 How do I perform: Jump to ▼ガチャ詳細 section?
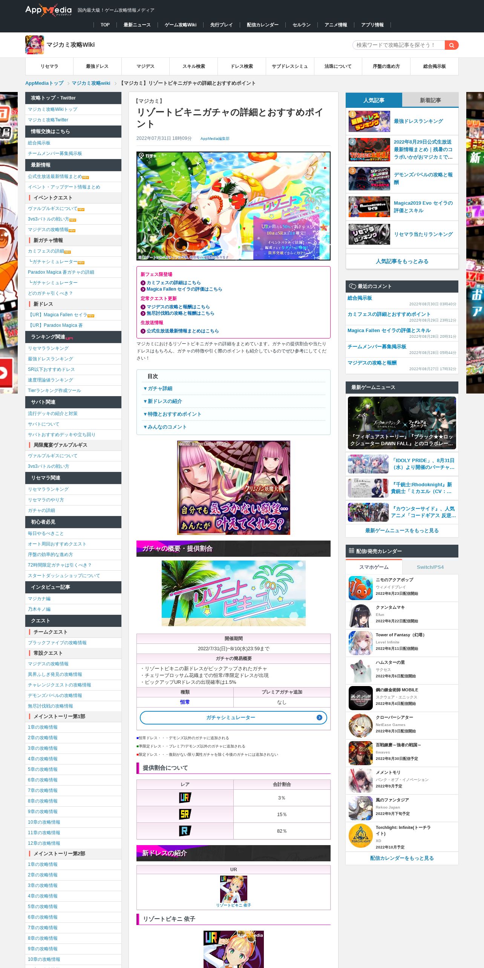pos(158,389)
